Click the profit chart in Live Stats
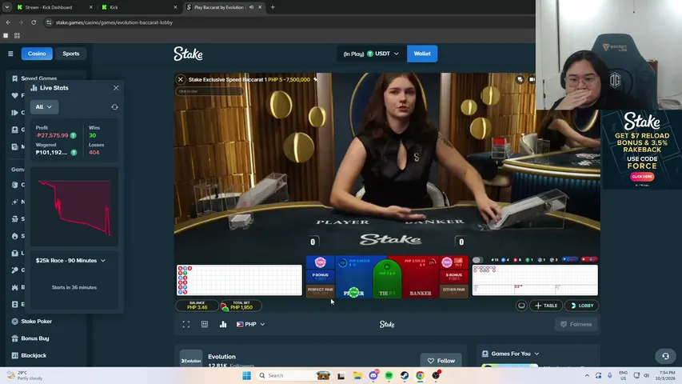 pyautogui.click(x=74, y=207)
